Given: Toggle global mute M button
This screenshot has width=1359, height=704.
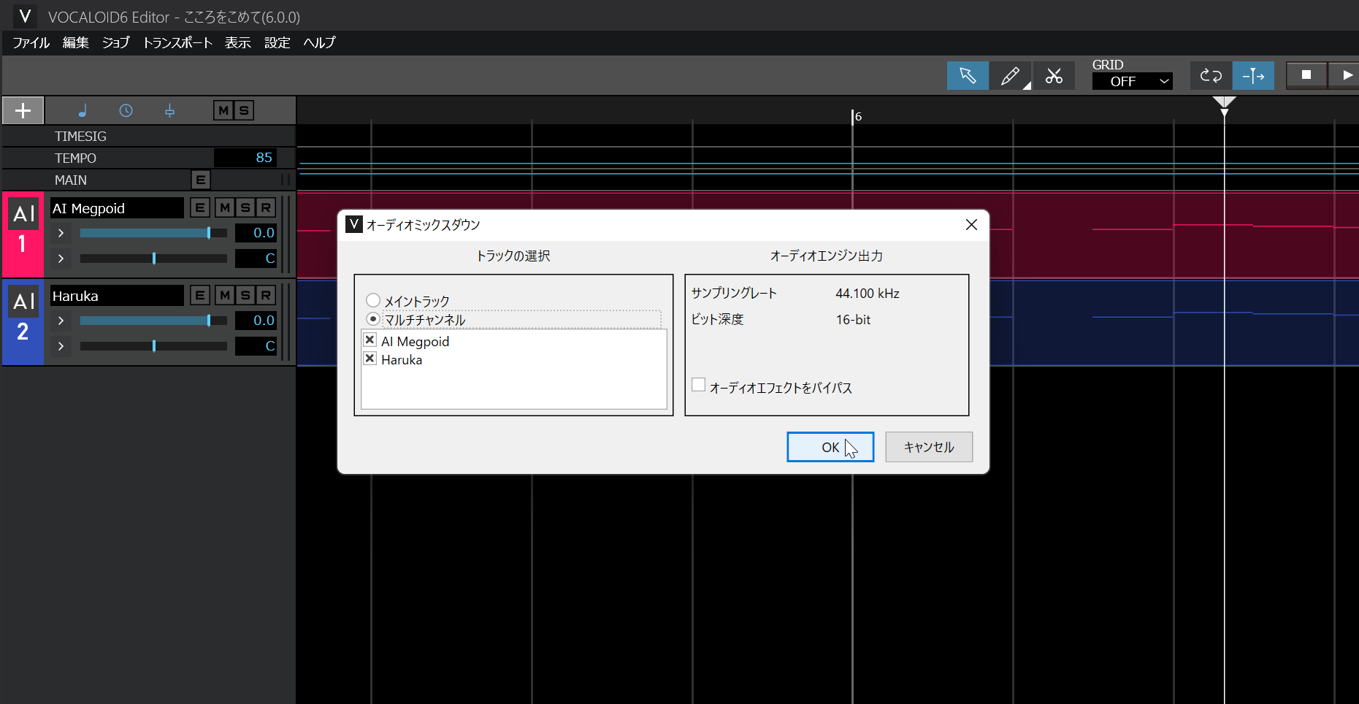Looking at the screenshot, I should 223,110.
